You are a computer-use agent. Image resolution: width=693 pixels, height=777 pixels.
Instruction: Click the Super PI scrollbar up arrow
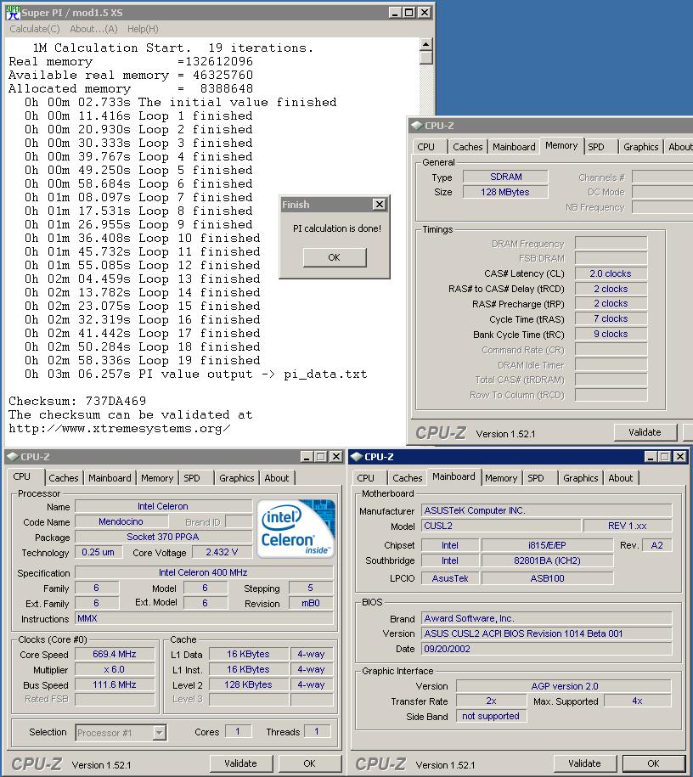pyautogui.click(x=426, y=44)
